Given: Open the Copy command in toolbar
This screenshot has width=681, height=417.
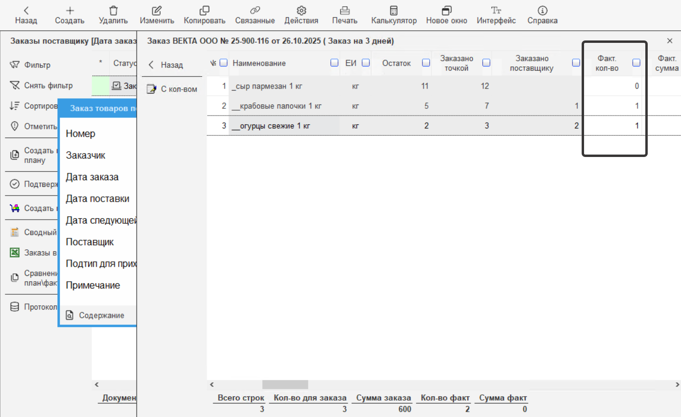Looking at the screenshot, I should pos(204,11).
